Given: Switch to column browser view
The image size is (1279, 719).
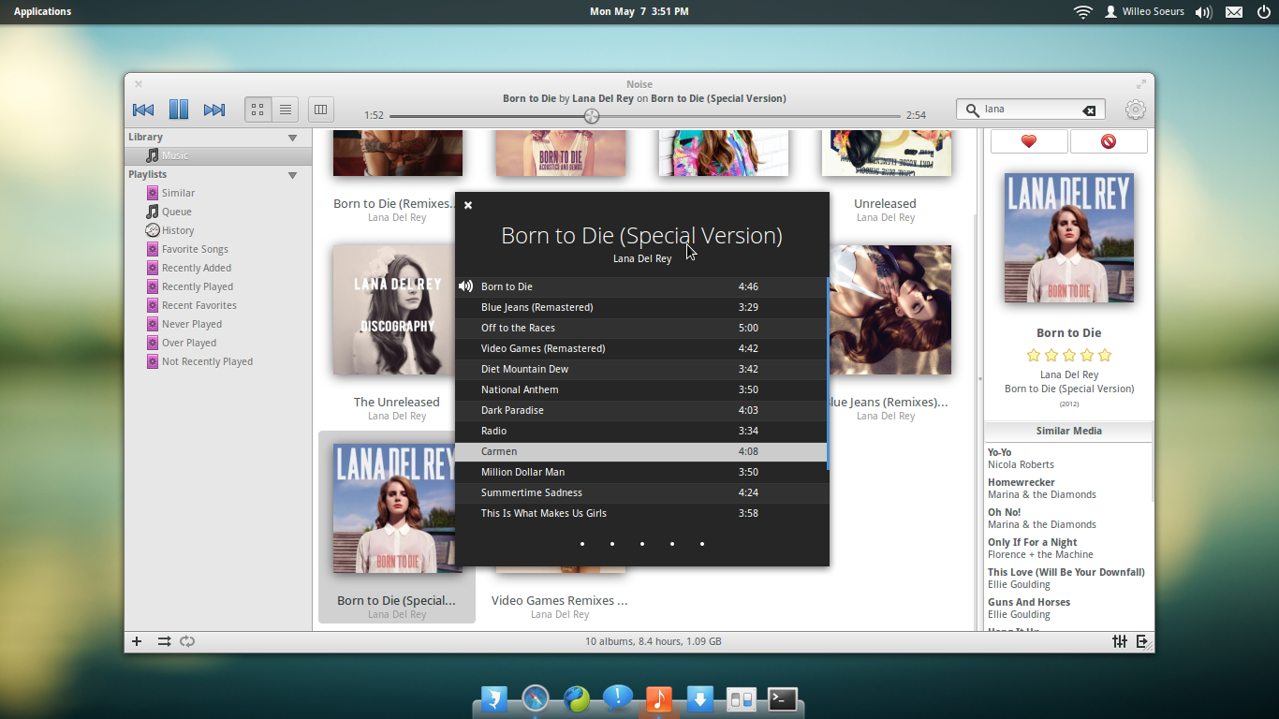Looking at the screenshot, I should click(321, 110).
